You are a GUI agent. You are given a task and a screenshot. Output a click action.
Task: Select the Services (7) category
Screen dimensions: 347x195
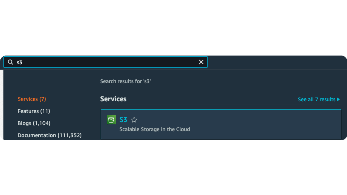coord(32,99)
